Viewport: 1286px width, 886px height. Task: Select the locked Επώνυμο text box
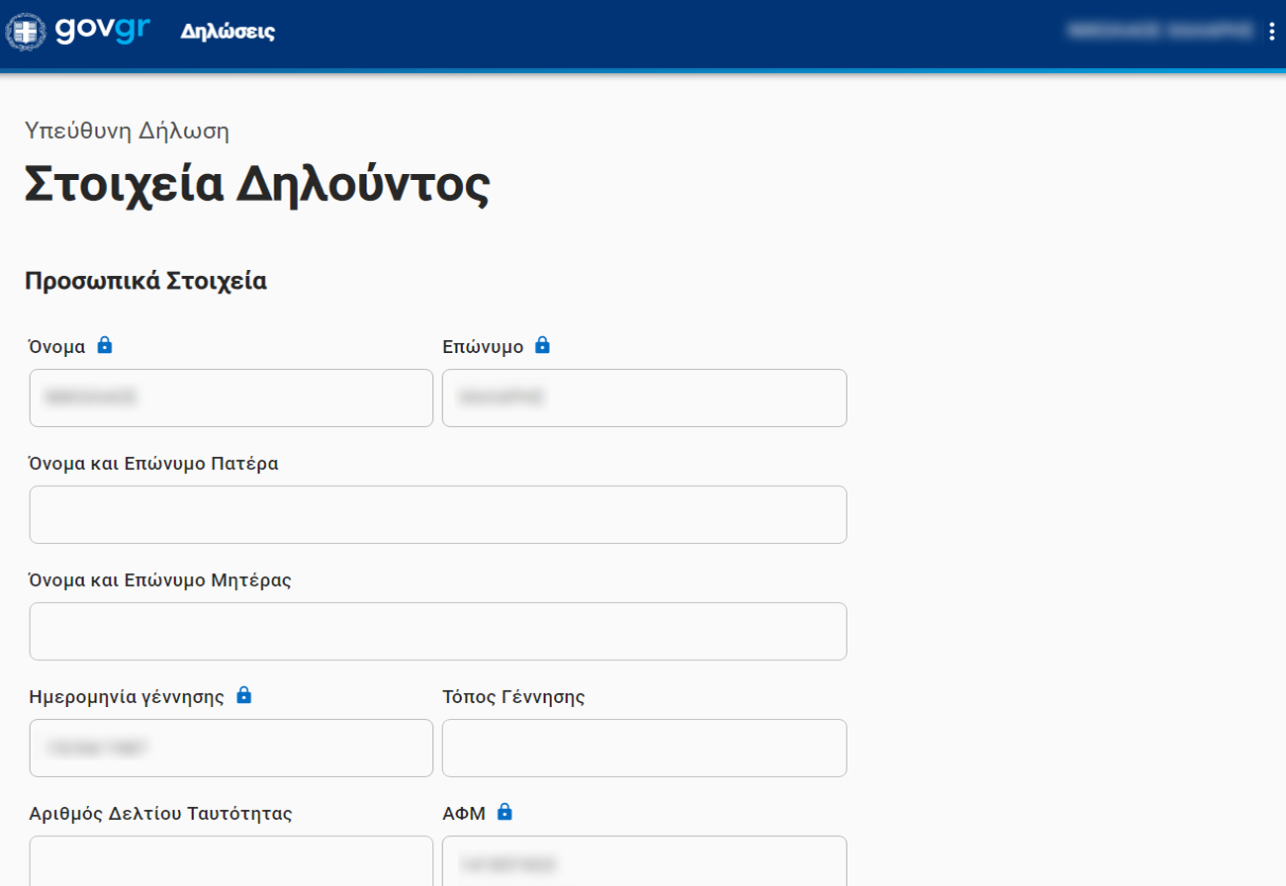(644, 398)
